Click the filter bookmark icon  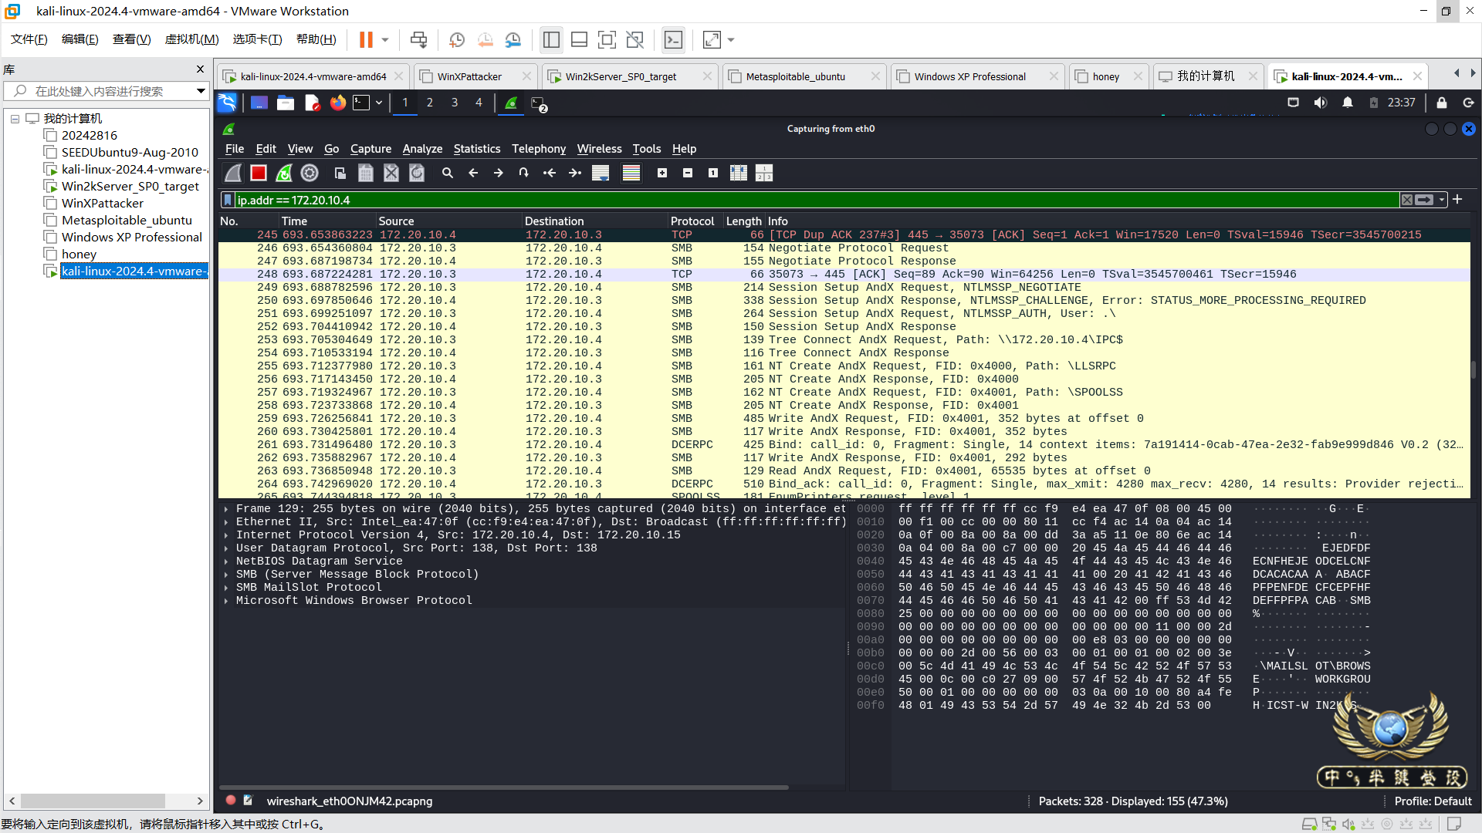tap(228, 201)
